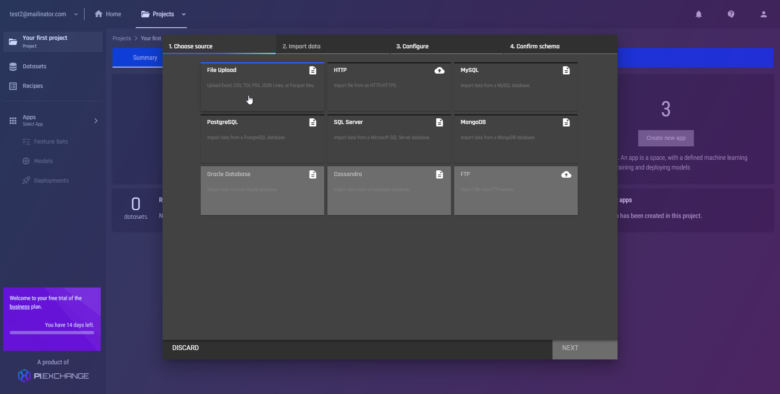Click 'You have 14 days left.' text
Screen dimensions: 780x394
[69, 325]
